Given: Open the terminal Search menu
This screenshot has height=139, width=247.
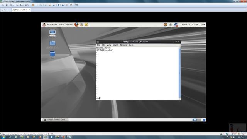Looking at the screenshot, I should coord(115,45).
